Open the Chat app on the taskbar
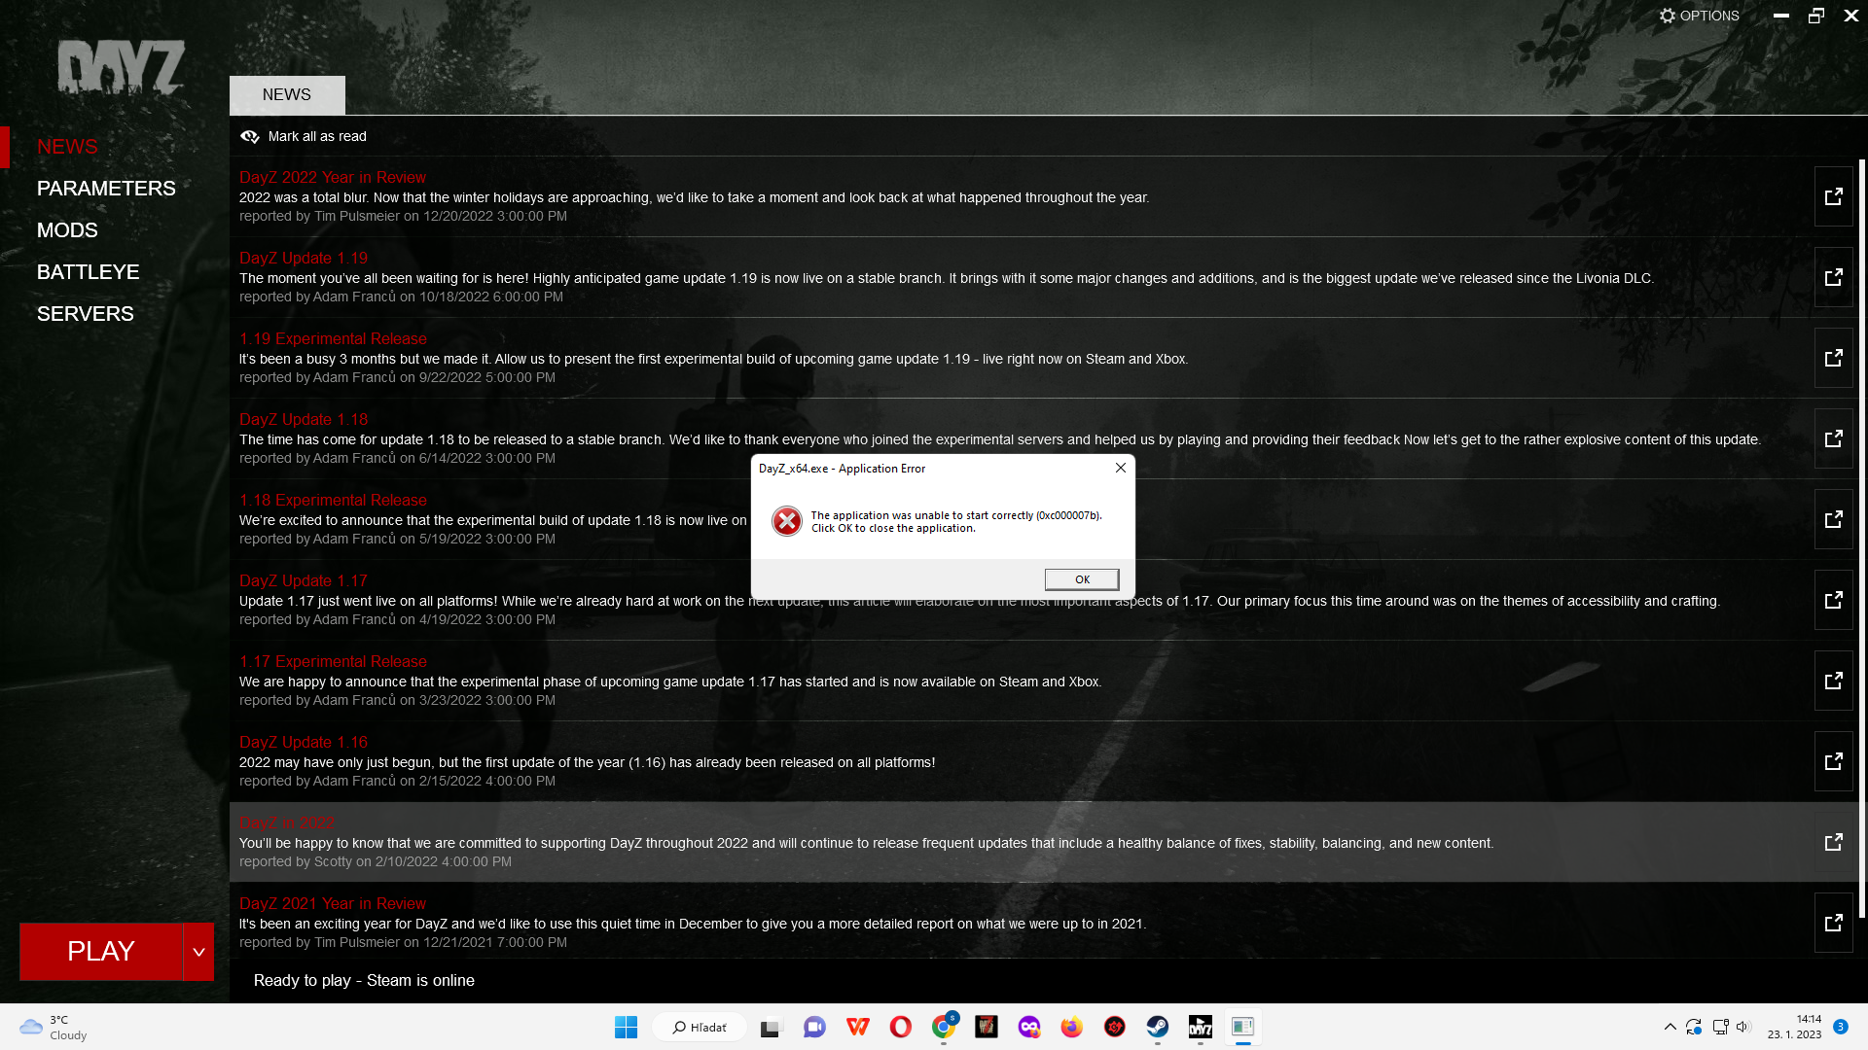Screen dimensions: 1868x1050 tap(814, 1027)
